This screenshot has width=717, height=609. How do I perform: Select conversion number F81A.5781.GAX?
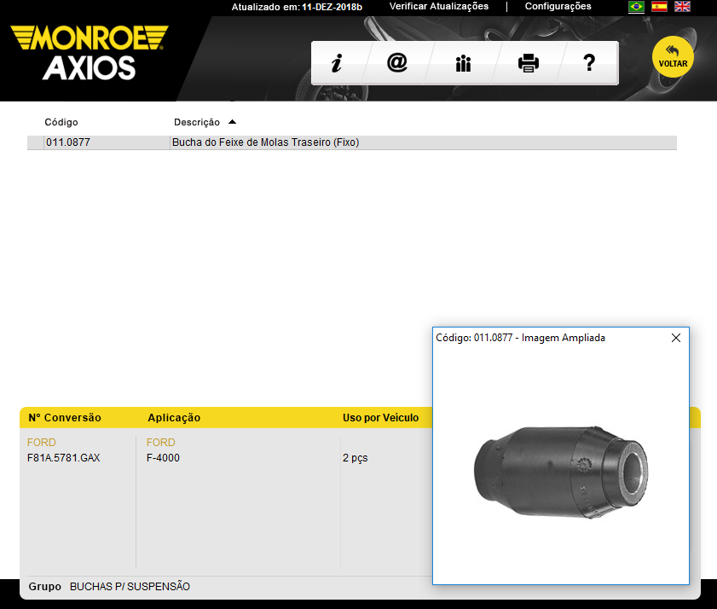[x=64, y=458]
